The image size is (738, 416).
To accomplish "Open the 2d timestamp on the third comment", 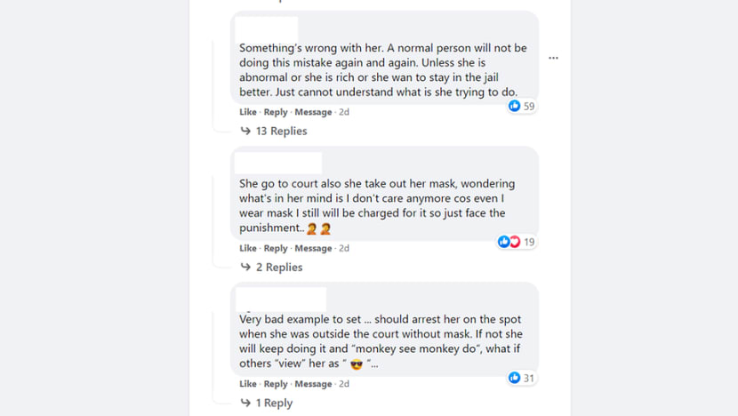I will (x=344, y=383).
